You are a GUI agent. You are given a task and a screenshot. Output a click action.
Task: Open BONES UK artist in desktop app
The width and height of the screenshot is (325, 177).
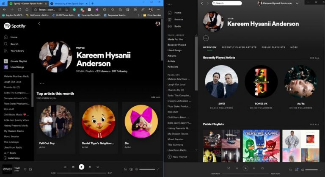261,82
